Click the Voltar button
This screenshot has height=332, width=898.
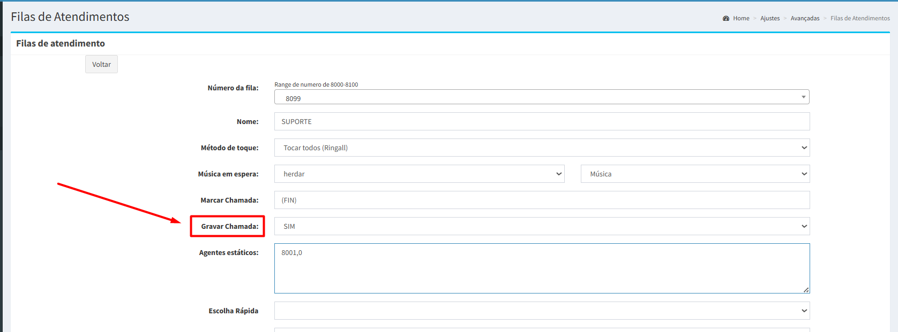tap(101, 64)
